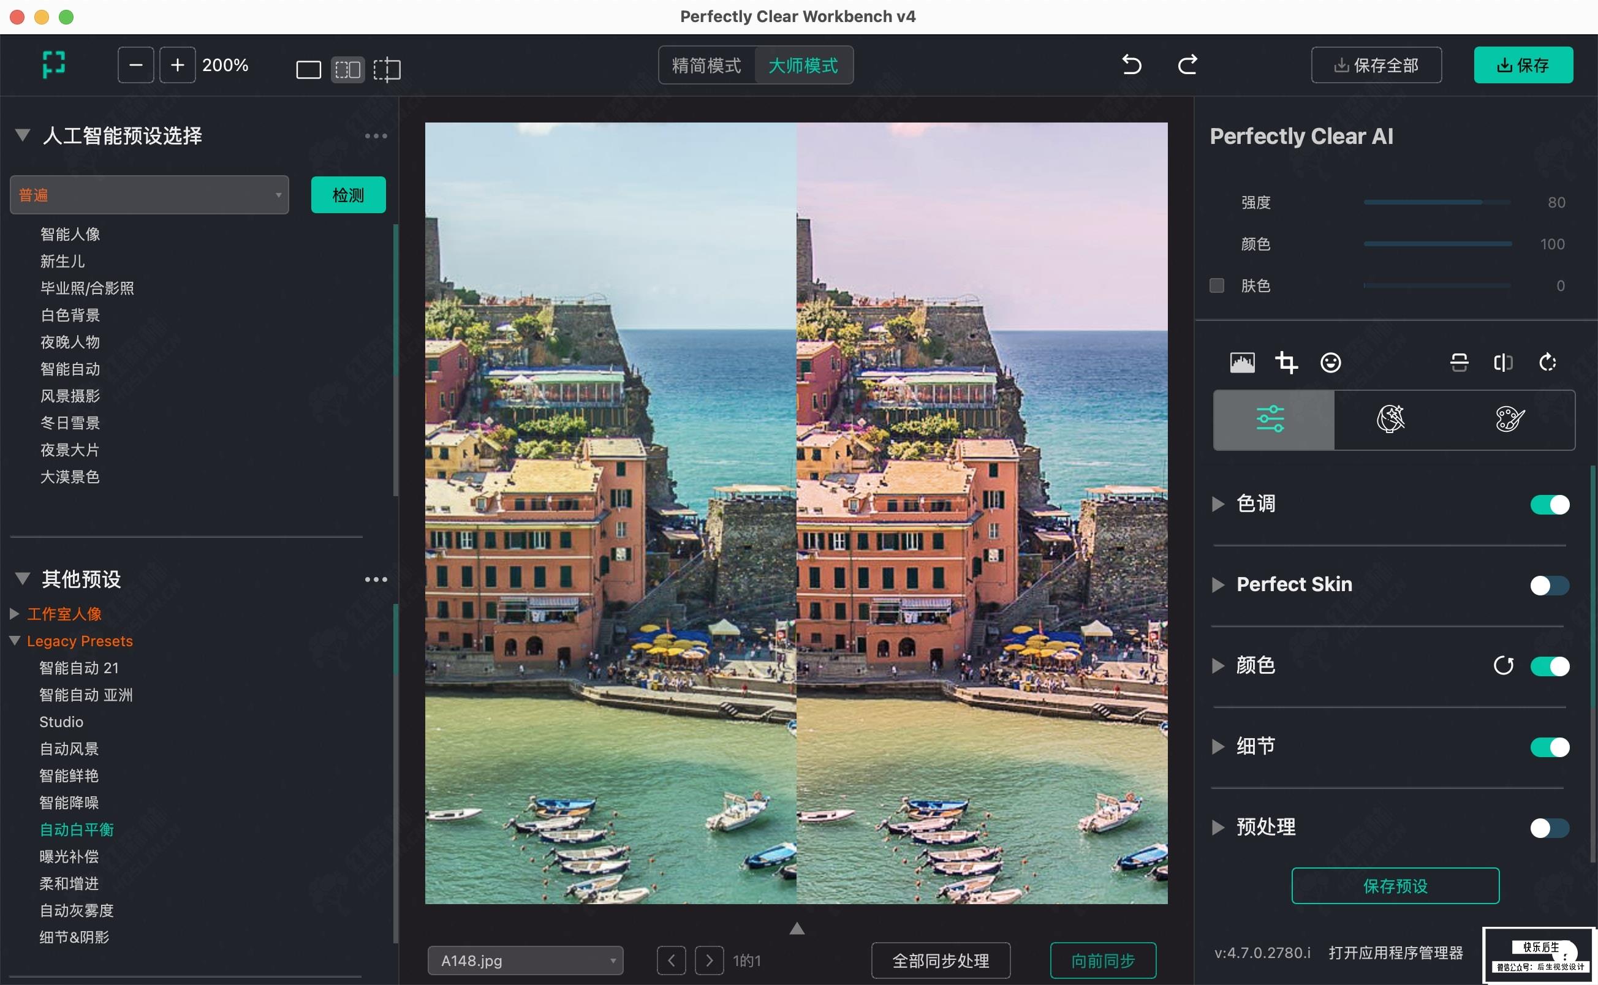Screen dimensions: 1598x985
Task: Select the 夜景大片 preset
Action: tap(70, 450)
